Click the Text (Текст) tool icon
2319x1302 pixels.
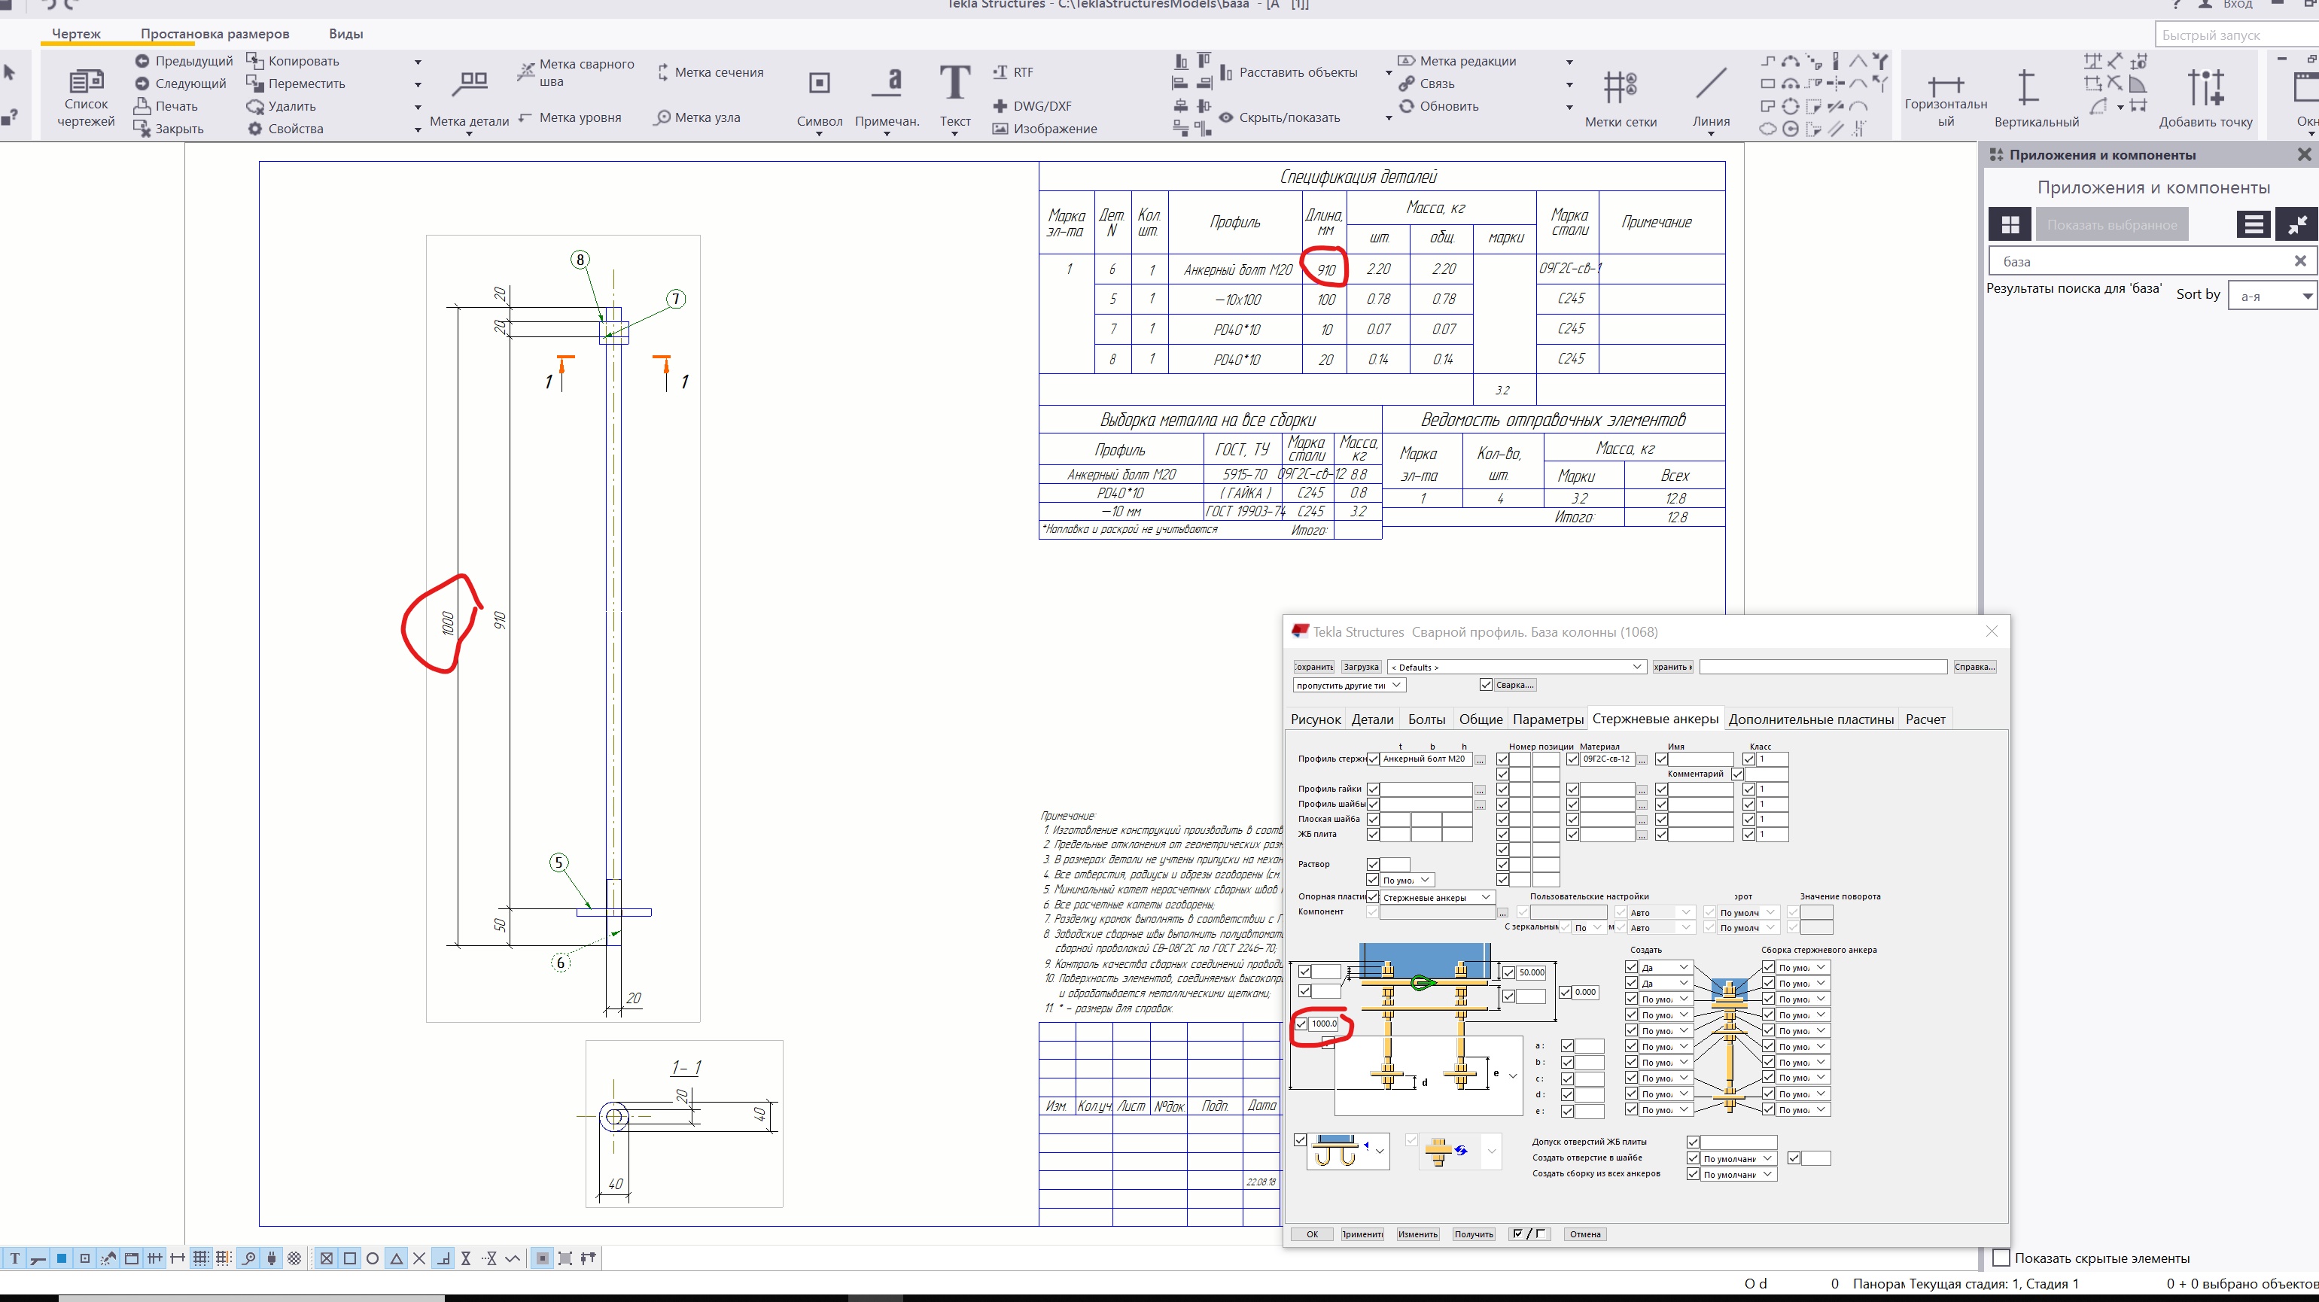click(x=954, y=84)
